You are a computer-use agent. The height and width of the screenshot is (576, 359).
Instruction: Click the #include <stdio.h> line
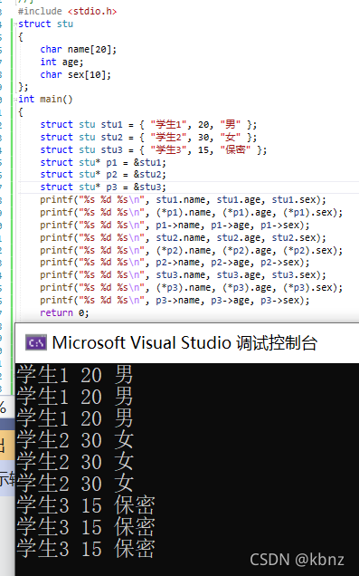point(68,12)
